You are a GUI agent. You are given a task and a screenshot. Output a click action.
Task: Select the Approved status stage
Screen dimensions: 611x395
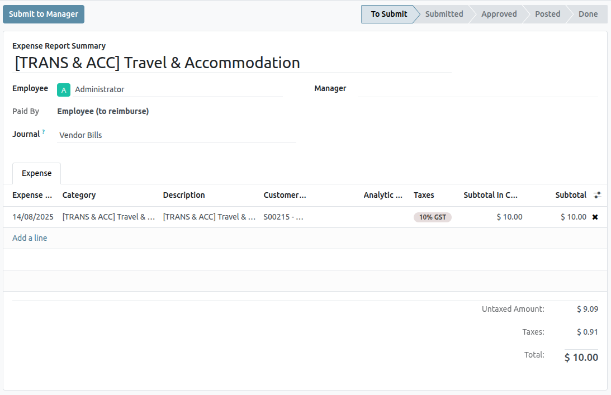(x=499, y=14)
